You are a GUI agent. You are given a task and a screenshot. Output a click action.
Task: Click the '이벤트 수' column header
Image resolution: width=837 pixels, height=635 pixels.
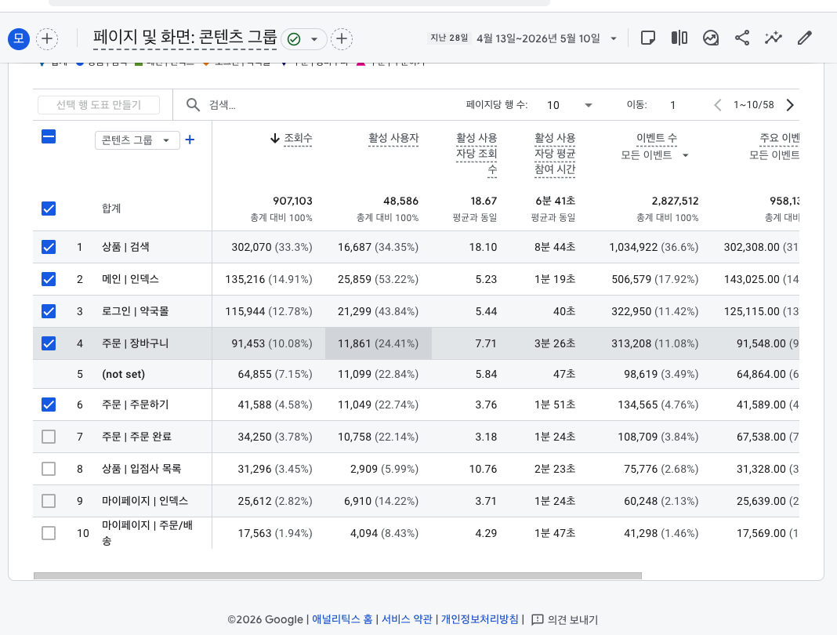(x=657, y=138)
